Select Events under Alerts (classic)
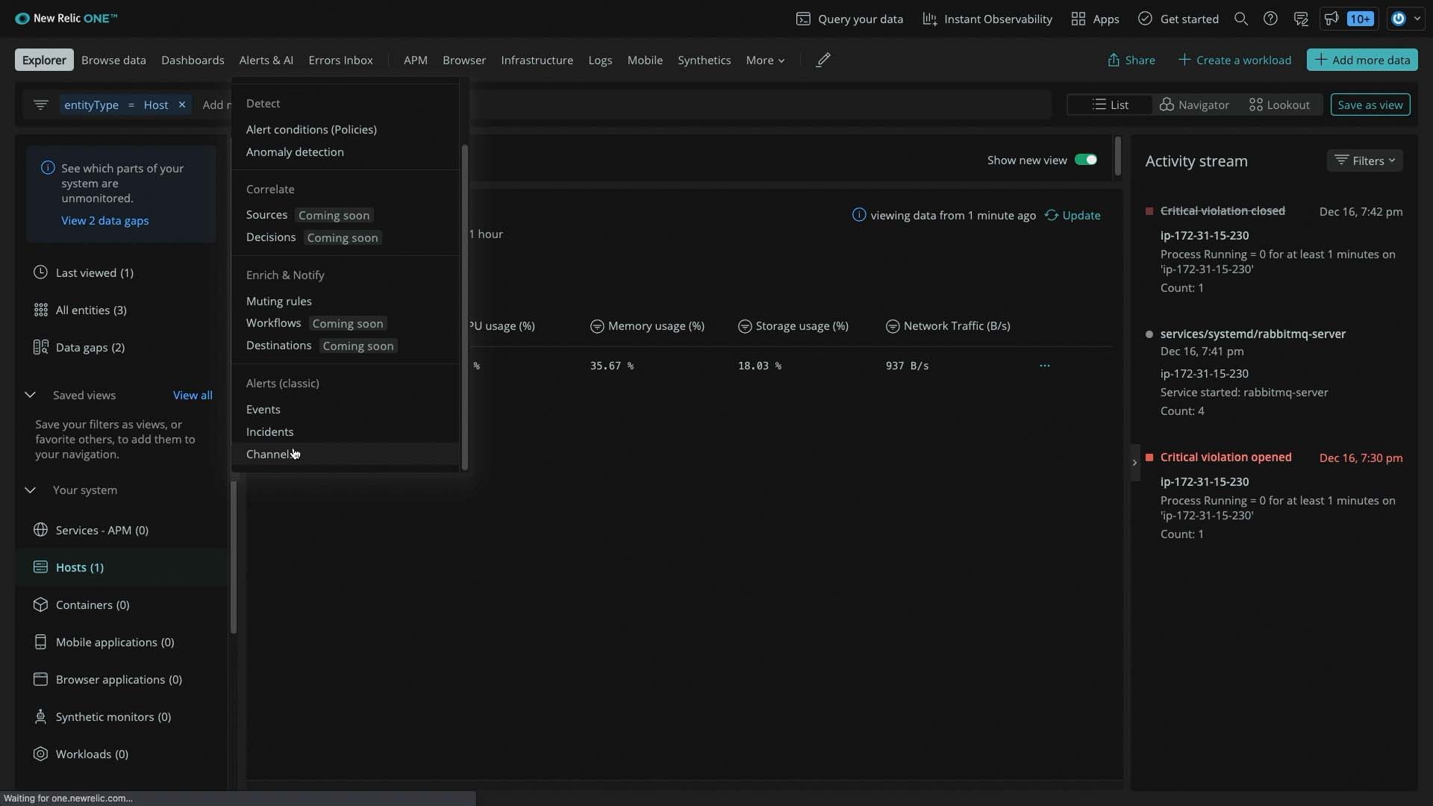The width and height of the screenshot is (1433, 806). coord(263,409)
